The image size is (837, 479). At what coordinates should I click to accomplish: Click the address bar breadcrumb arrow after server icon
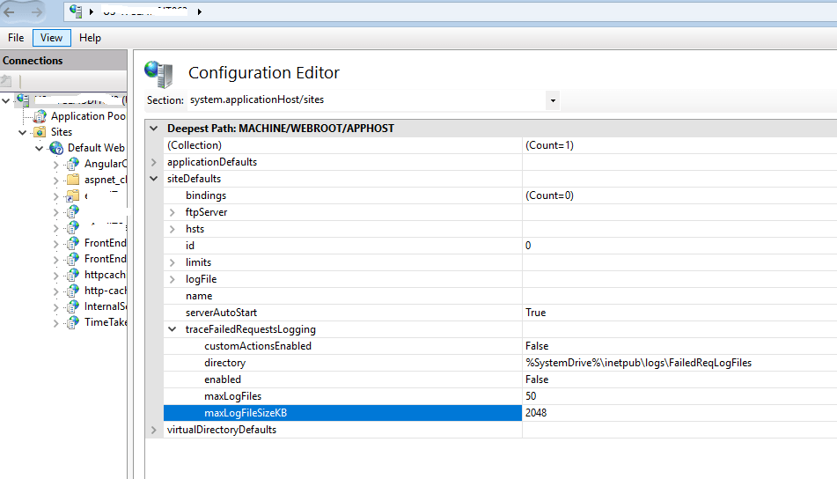click(92, 11)
